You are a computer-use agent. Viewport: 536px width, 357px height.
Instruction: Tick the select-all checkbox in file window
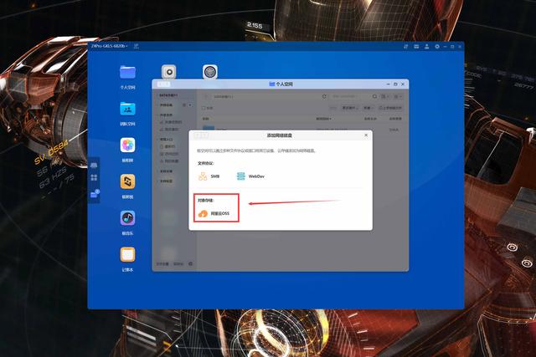(x=204, y=108)
